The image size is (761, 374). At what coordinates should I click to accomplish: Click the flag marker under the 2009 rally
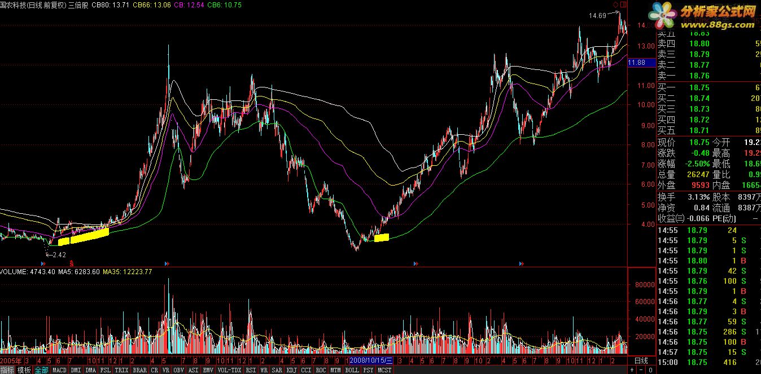pos(521,263)
